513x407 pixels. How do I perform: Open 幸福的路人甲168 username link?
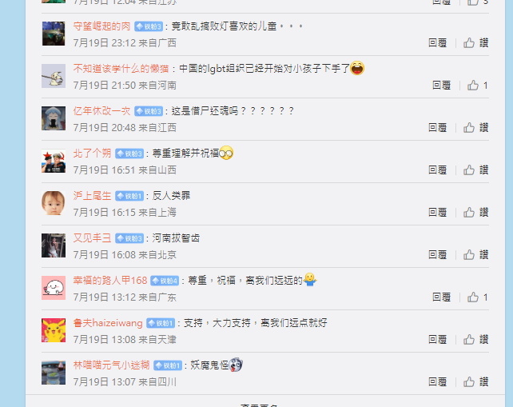click(110, 281)
